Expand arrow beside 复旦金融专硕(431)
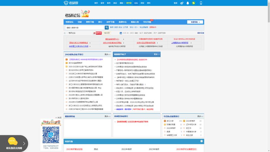The image size is (270, 152). coord(123,39)
